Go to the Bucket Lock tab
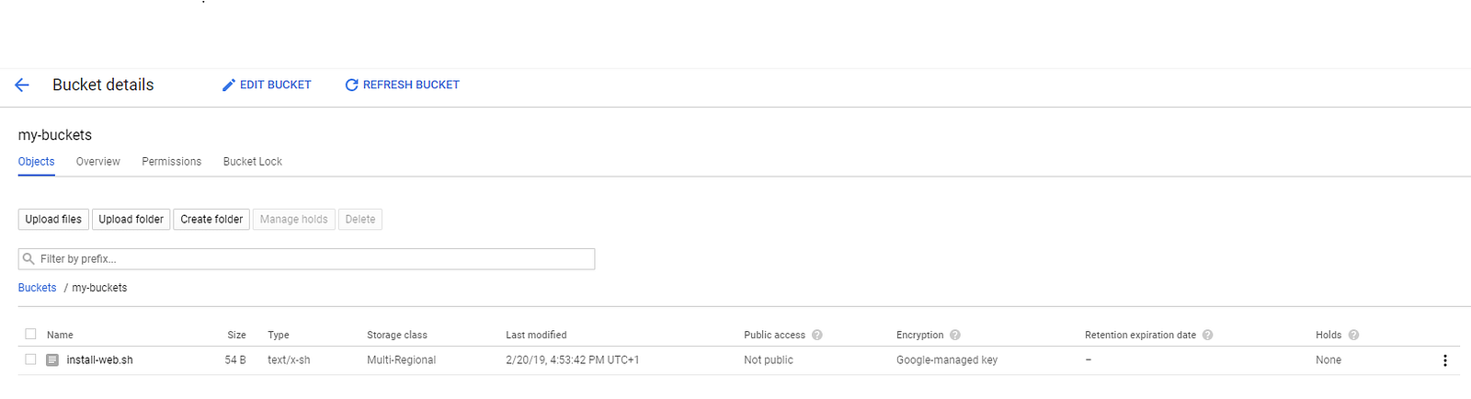Screen dimensions: 1471x399 (252, 162)
